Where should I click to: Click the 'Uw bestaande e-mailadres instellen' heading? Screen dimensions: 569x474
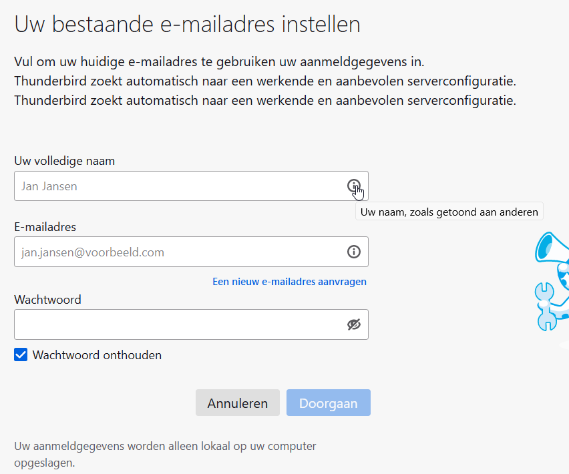point(187,25)
